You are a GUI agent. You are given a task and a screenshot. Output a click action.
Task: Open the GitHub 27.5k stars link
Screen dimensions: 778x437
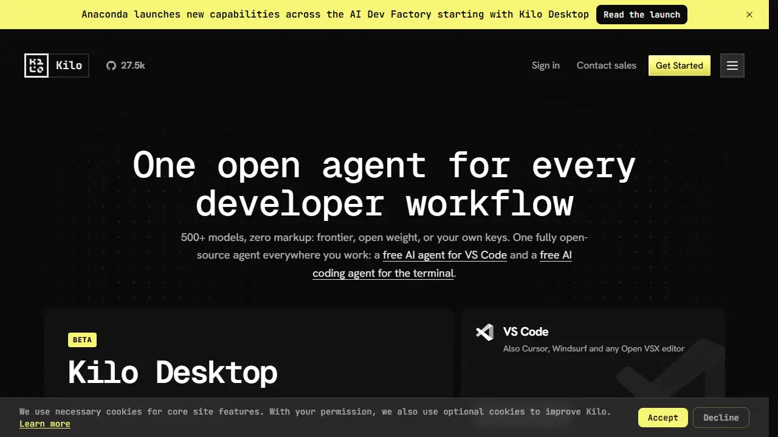tap(126, 66)
